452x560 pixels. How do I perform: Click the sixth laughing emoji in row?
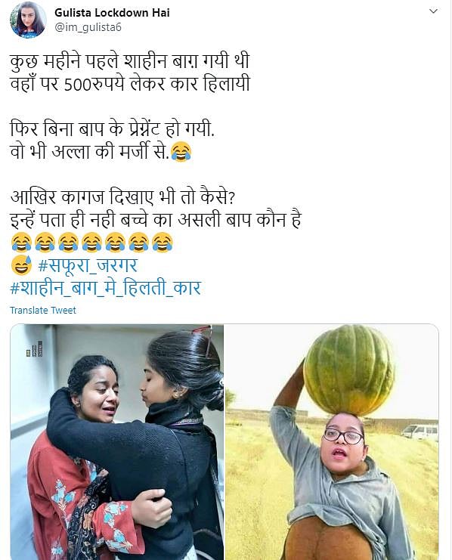click(x=139, y=243)
